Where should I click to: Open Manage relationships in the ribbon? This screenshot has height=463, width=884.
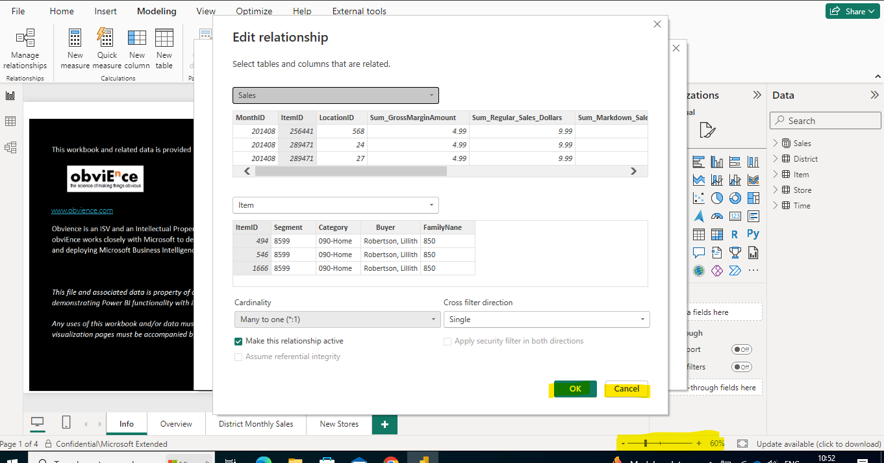point(25,49)
